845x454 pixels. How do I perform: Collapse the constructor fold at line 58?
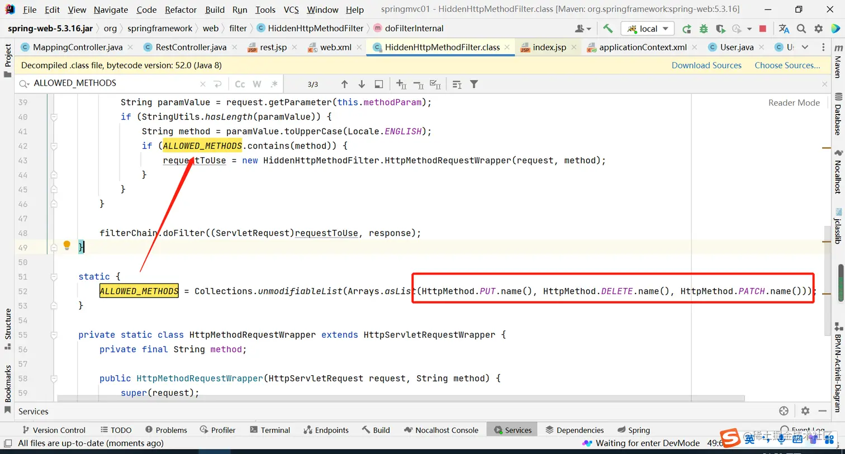click(54, 379)
